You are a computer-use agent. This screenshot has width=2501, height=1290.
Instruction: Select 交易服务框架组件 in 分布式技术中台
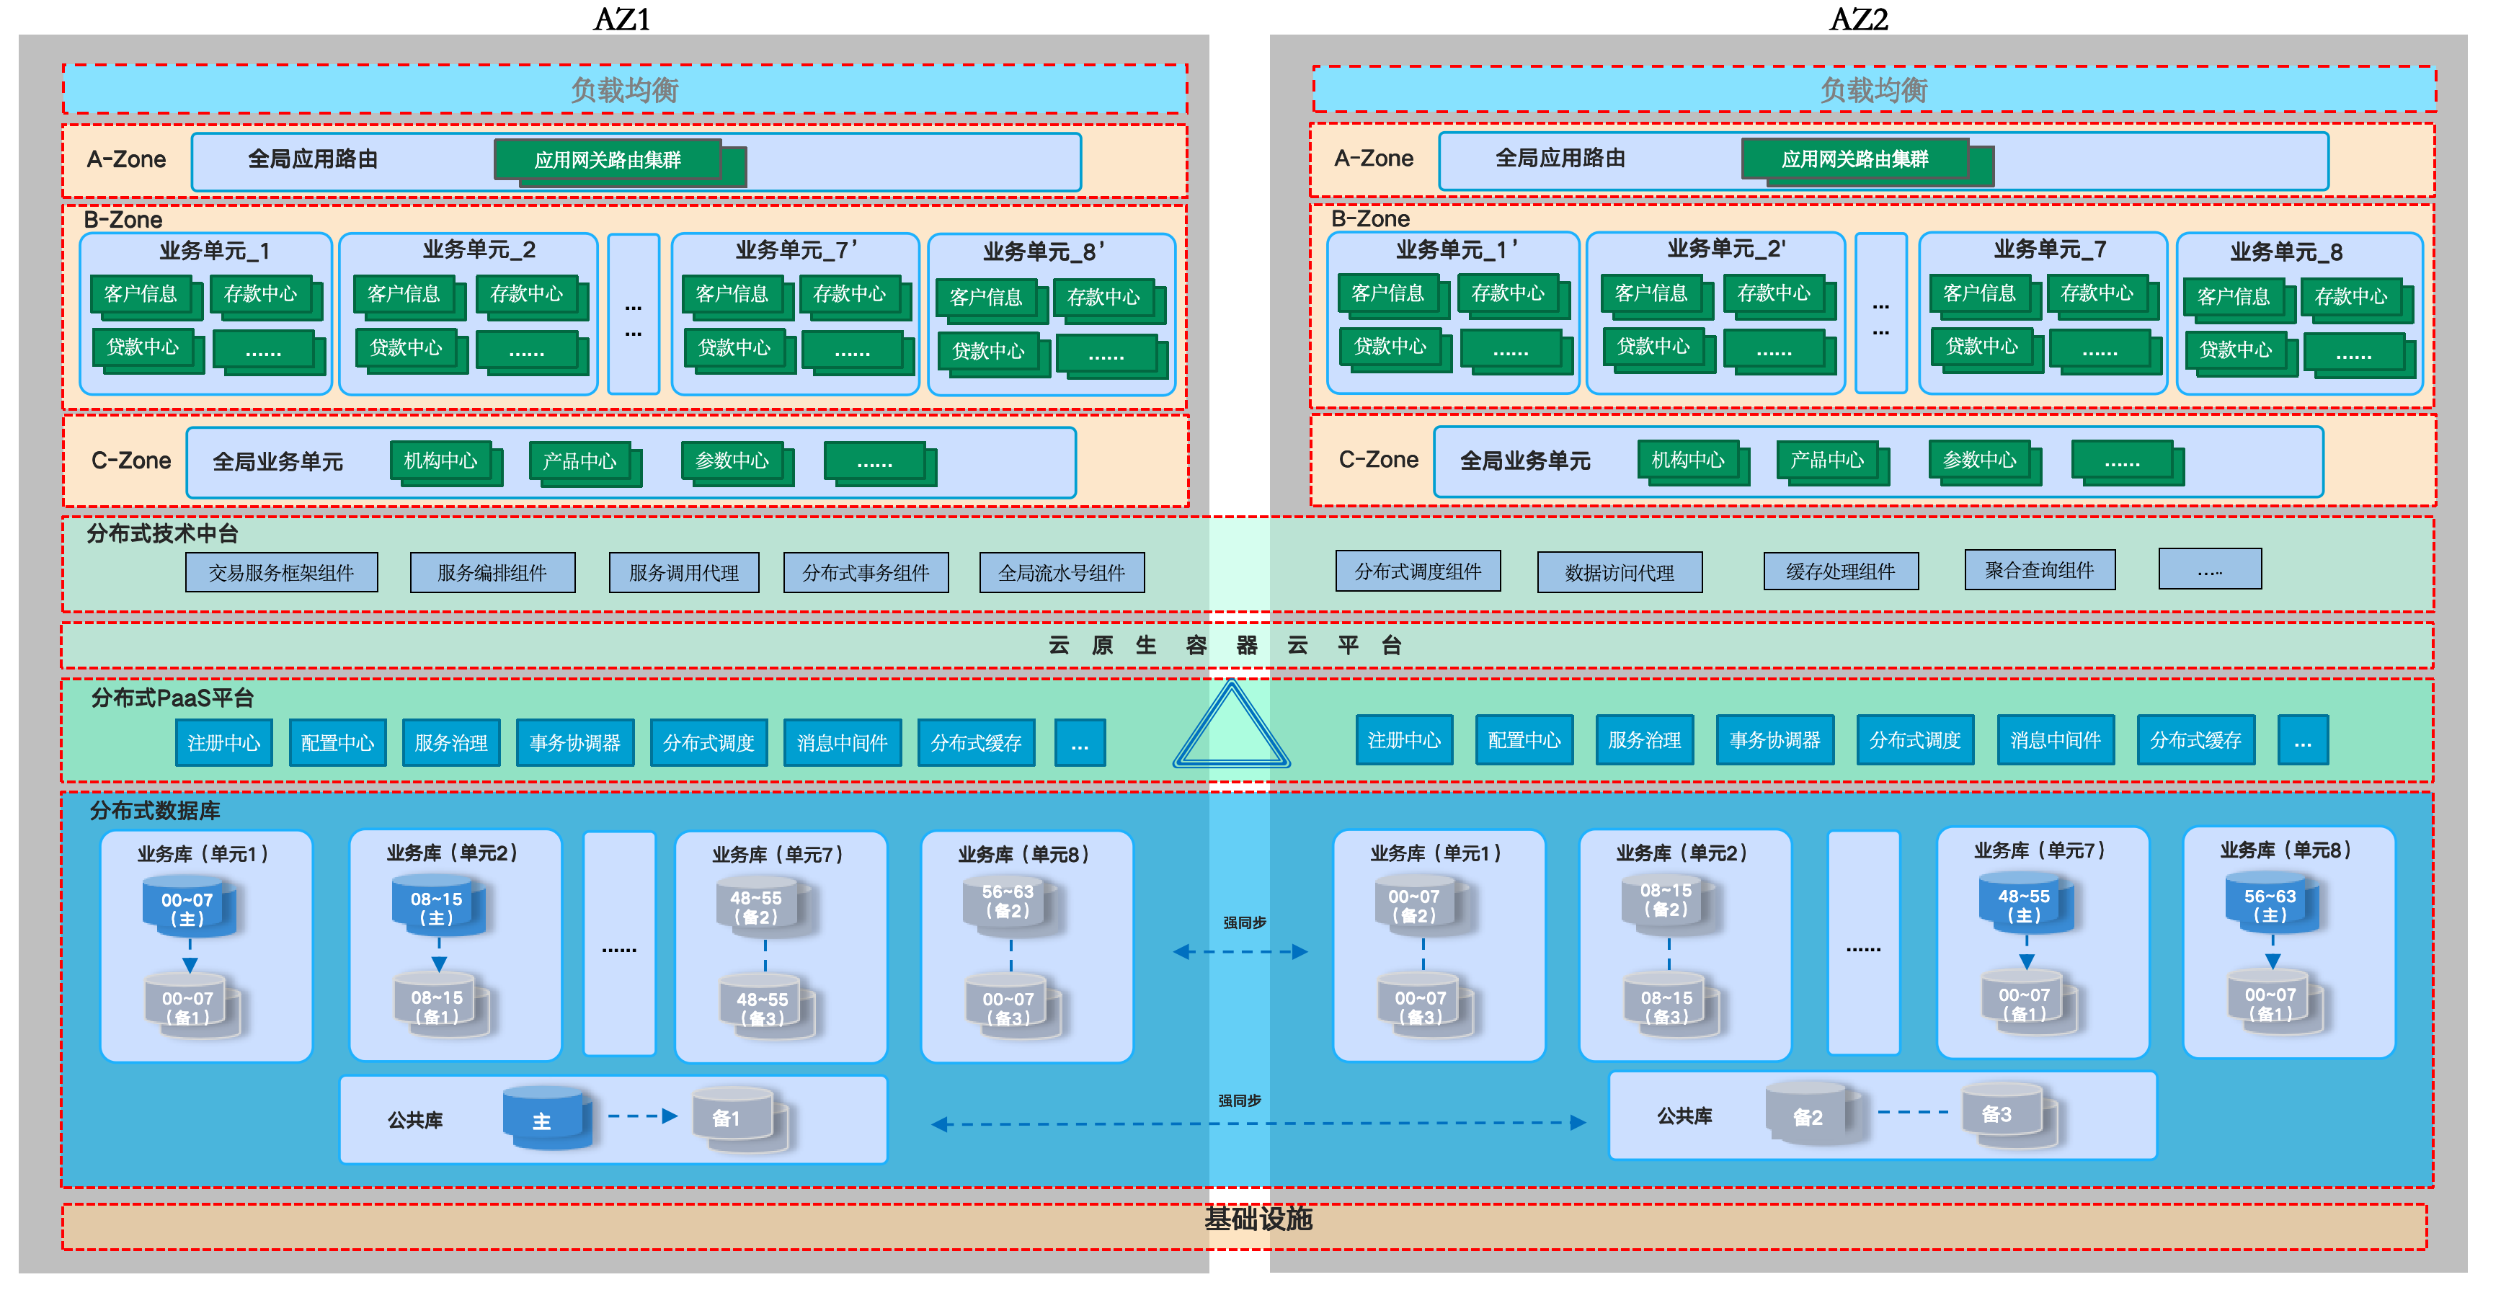click(282, 573)
